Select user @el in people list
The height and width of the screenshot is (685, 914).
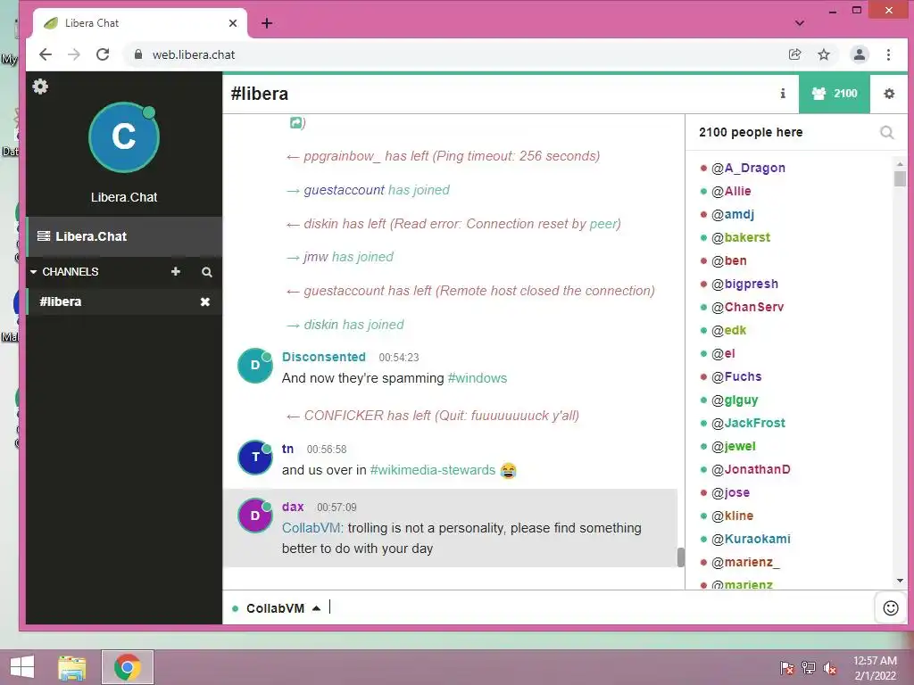(x=723, y=353)
